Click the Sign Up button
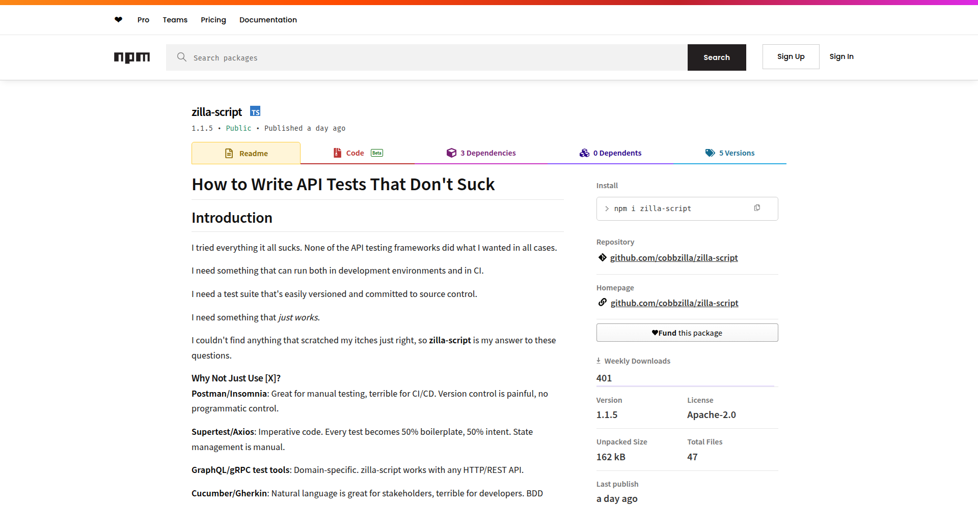The width and height of the screenshot is (978, 505). pyautogui.click(x=791, y=56)
